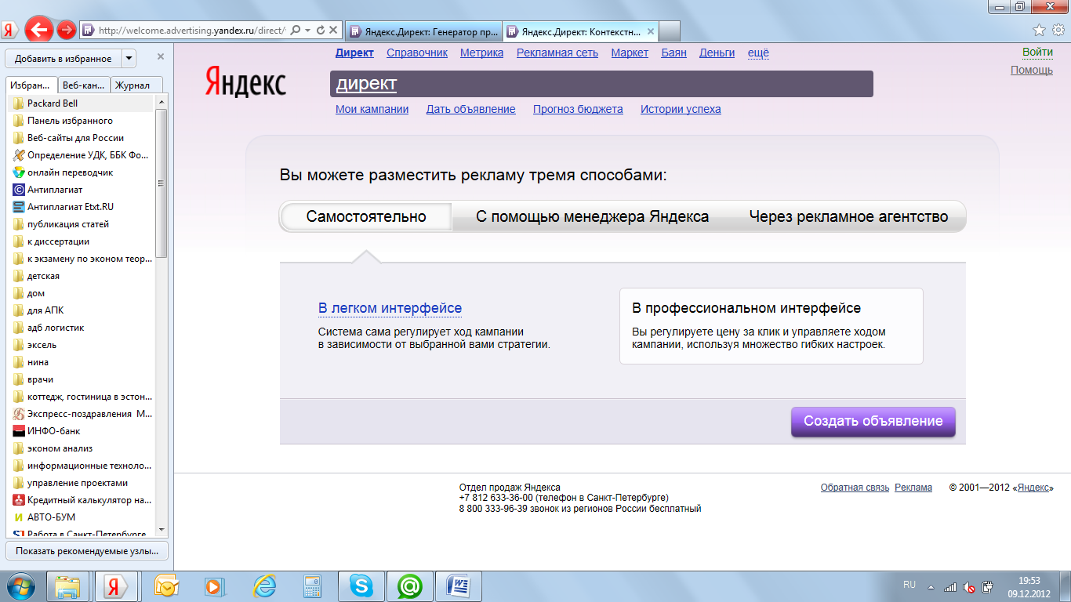Choose В профессиональном интерфейсе option
Image resolution: width=1071 pixels, height=602 pixels.
[x=771, y=326]
